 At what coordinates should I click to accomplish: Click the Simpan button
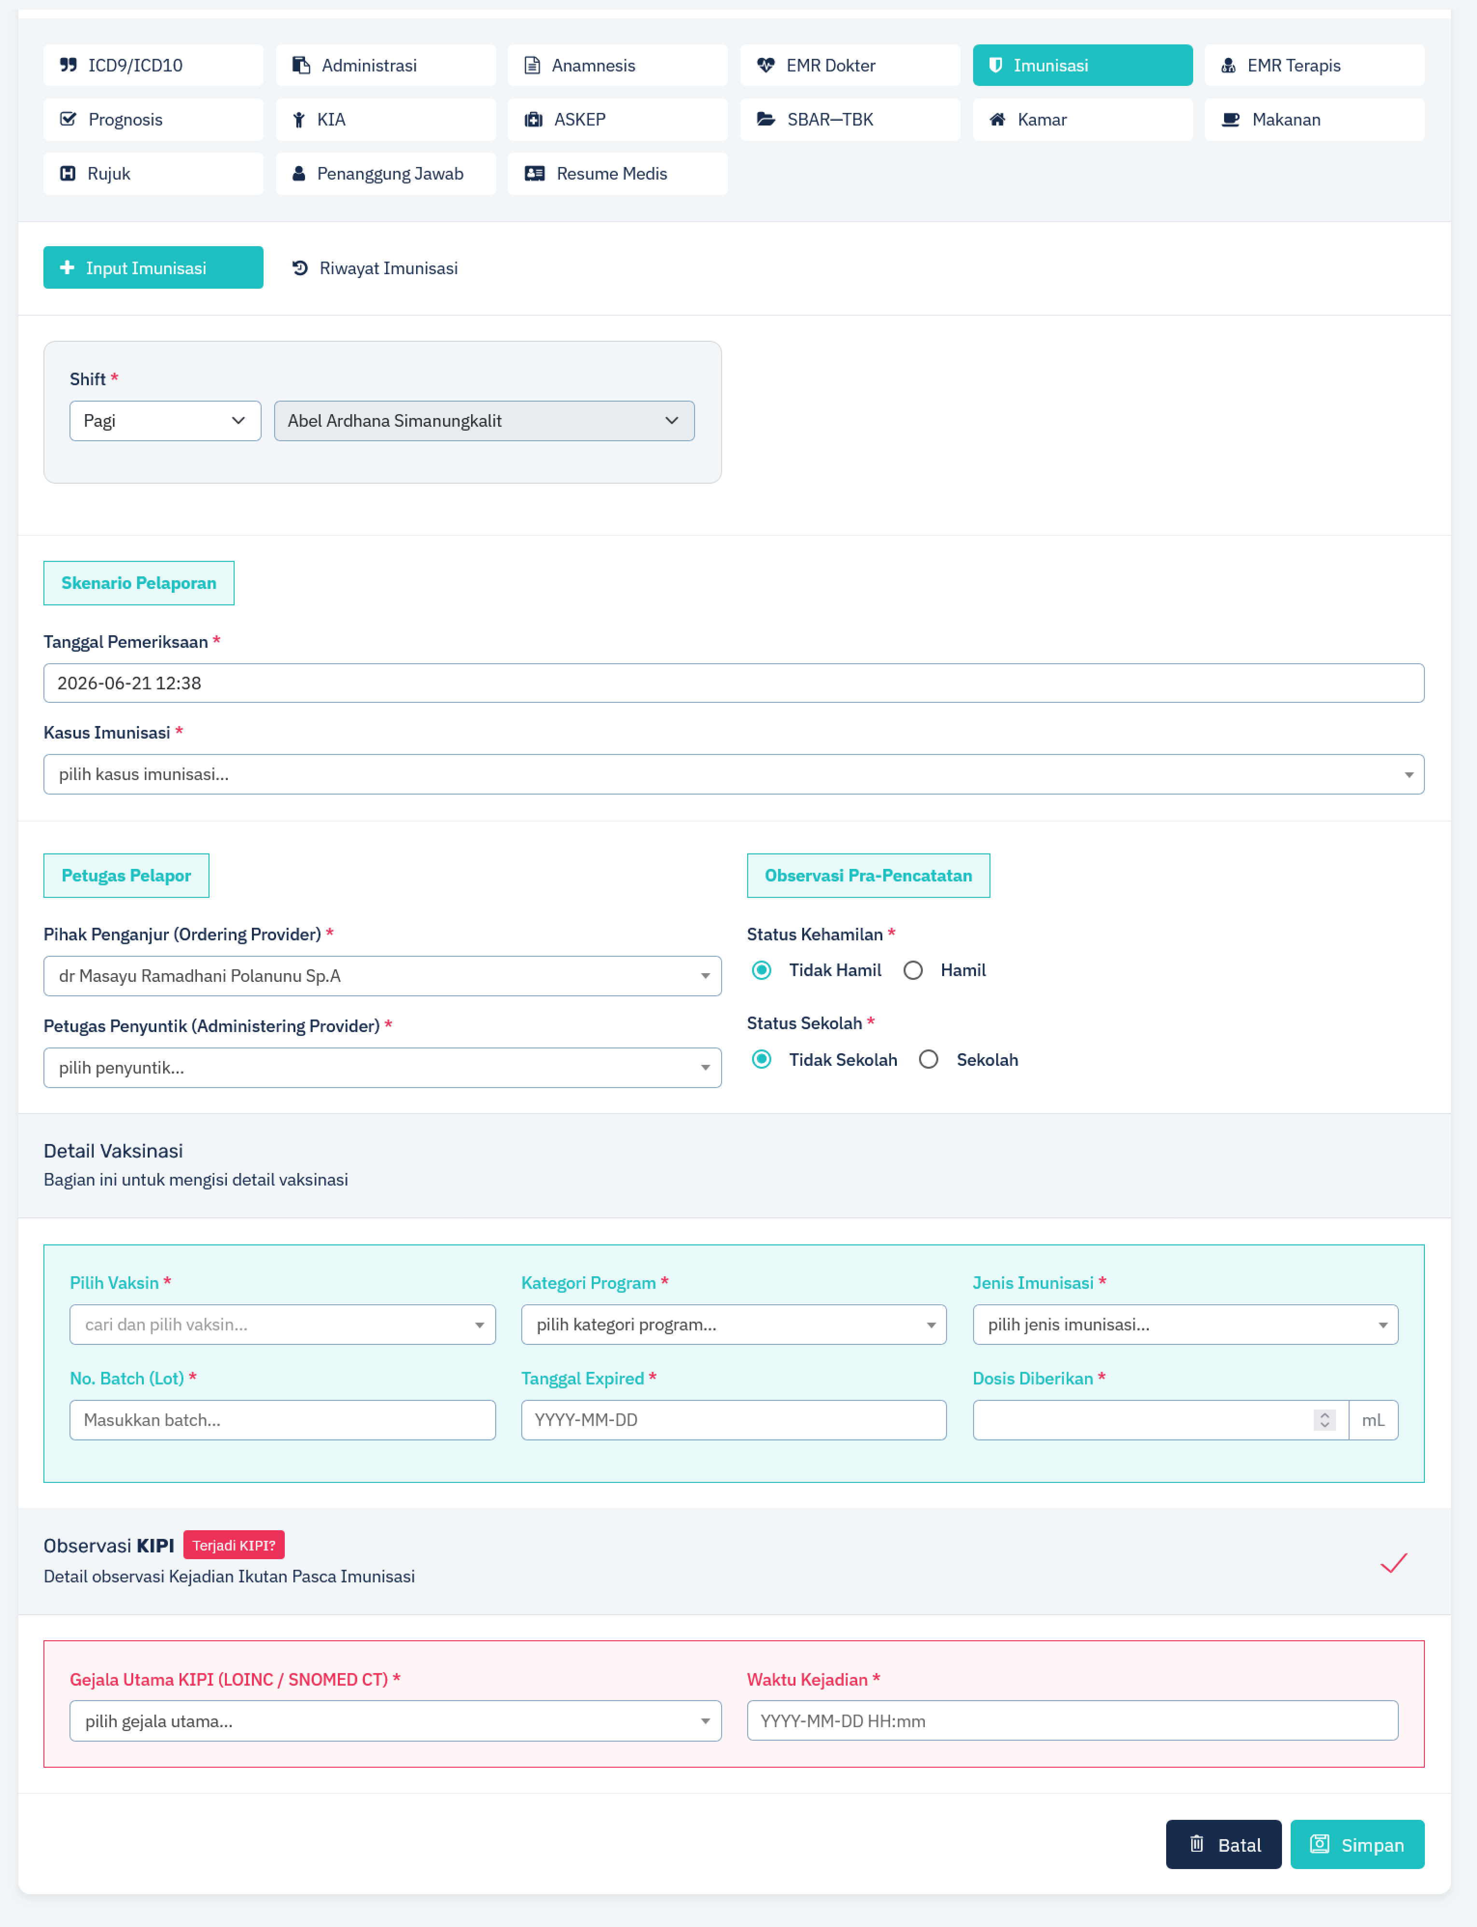1356,1844
